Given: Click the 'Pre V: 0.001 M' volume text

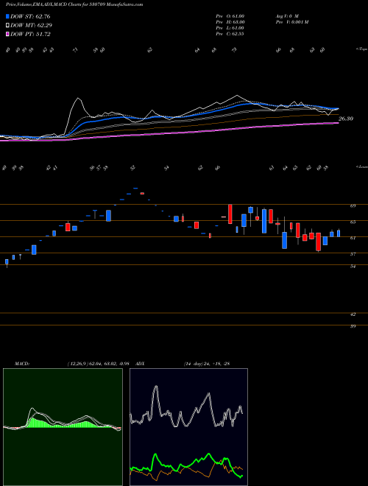Looking at the screenshot, I should tap(291, 22).
